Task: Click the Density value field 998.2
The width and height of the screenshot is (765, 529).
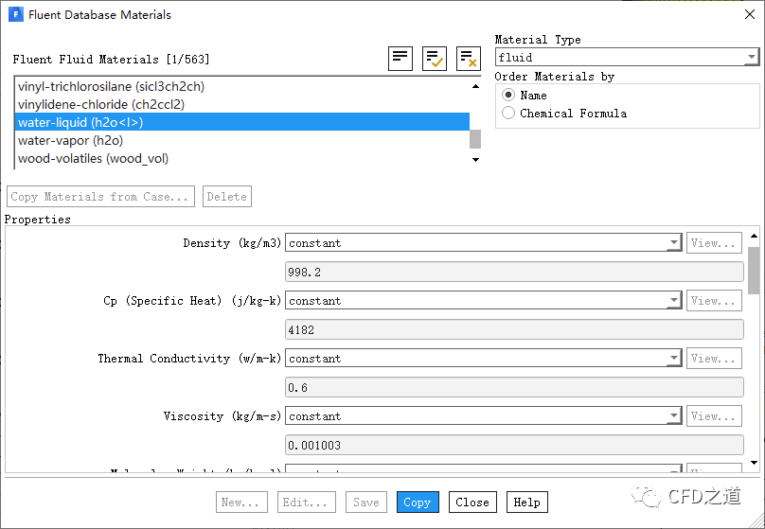Action: 513,273
